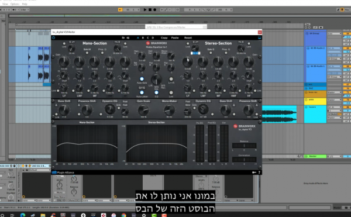Open the Chrome taskbar icon
The width and height of the screenshot is (351, 217).
[123, 215]
